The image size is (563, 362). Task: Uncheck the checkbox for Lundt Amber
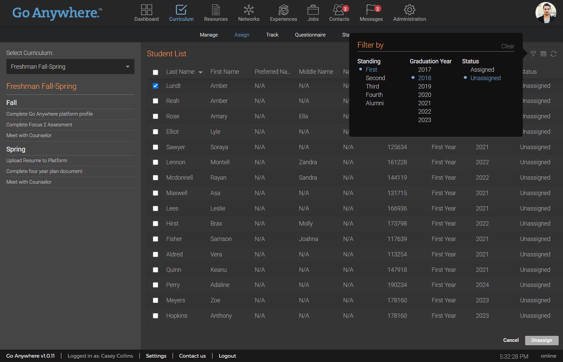click(155, 86)
